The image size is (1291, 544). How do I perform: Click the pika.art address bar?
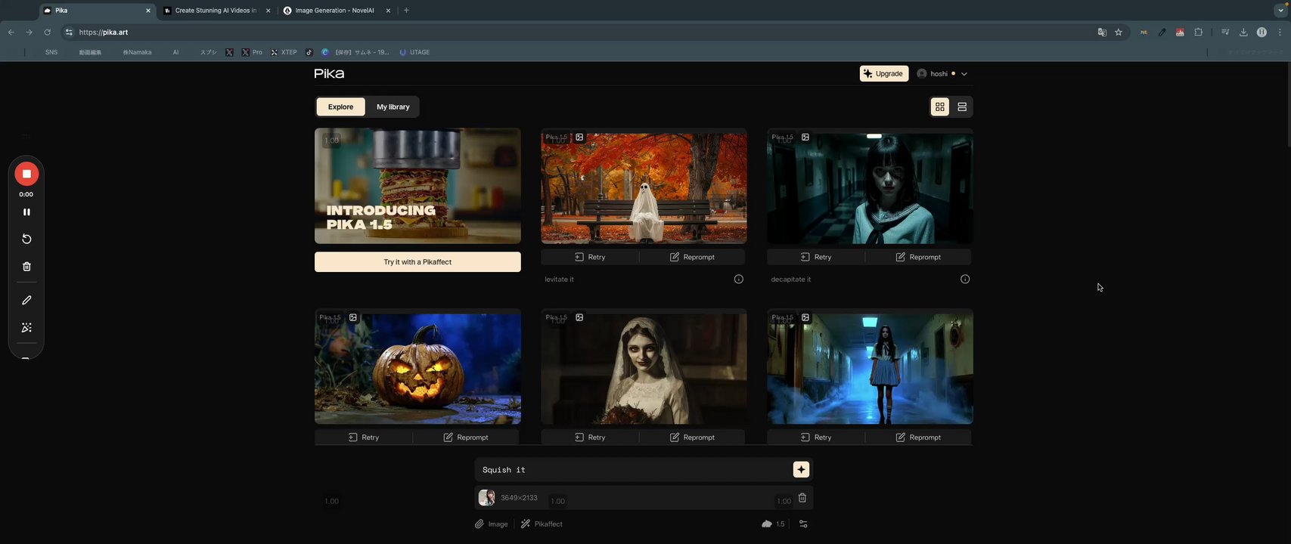click(x=582, y=32)
